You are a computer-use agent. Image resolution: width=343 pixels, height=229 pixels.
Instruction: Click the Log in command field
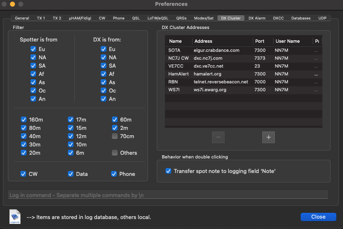(x=168, y=195)
